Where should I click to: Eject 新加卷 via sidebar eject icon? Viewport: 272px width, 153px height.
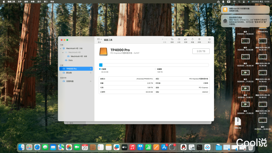coord(91,73)
